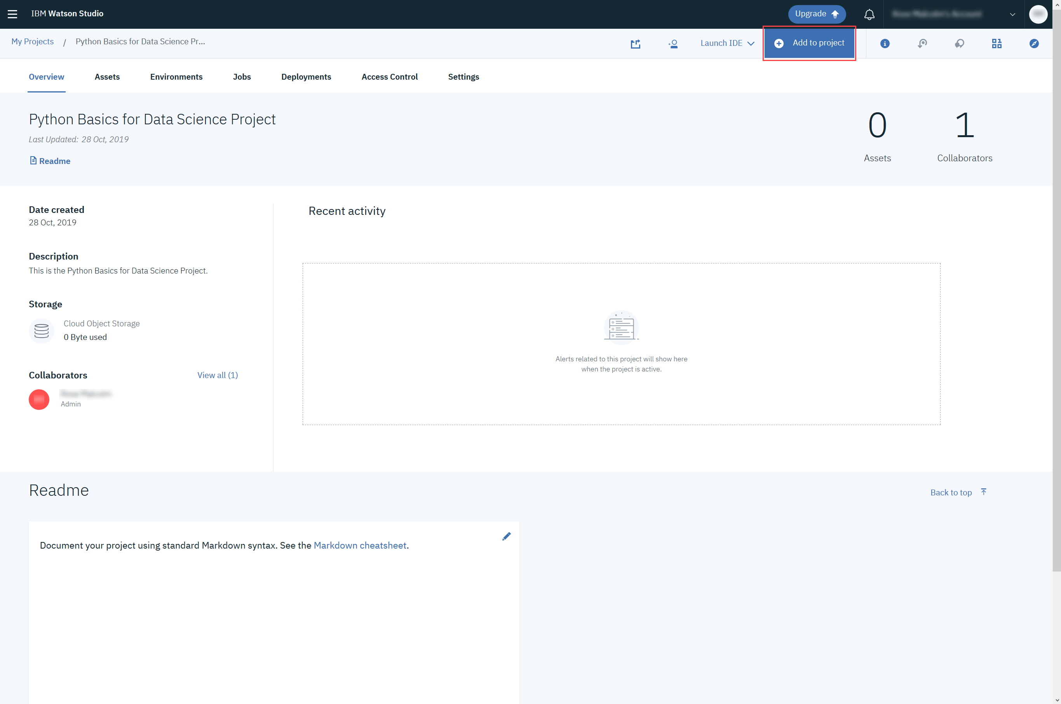Open the project information panel icon

(x=885, y=44)
